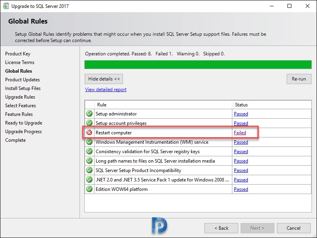
Task: Collapse the rule list with Hide details
Action: pyautogui.click(x=104, y=79)
